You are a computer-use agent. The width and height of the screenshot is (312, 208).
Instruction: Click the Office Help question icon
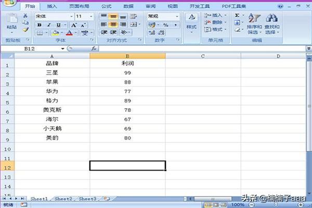280,6
